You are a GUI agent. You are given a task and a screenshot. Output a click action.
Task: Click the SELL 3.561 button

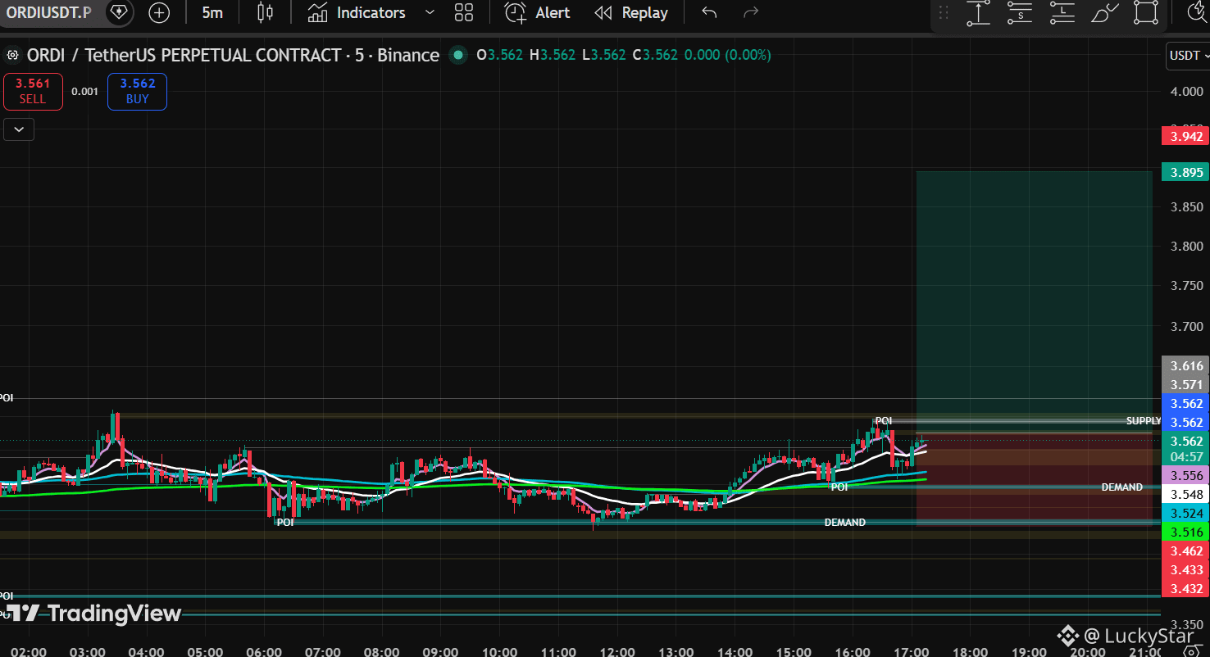(x=33, y=91)
